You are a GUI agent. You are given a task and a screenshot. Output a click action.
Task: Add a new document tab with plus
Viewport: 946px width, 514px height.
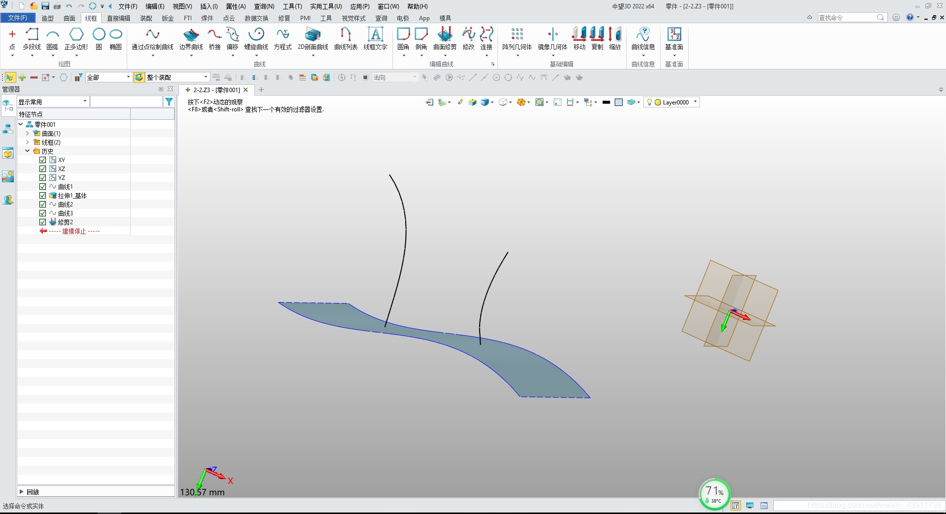(x=261, y=90)
